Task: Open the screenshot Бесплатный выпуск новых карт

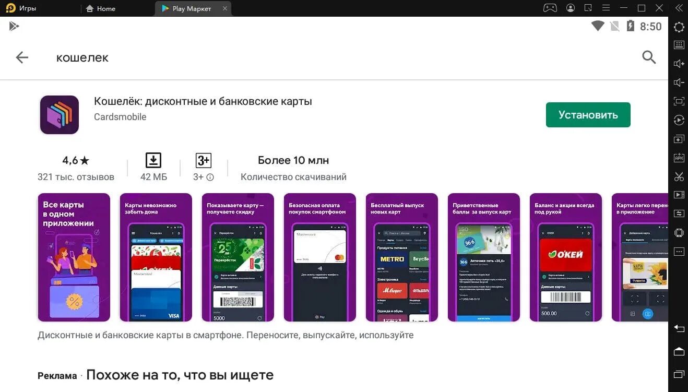Action: click(x=401, y=257)
